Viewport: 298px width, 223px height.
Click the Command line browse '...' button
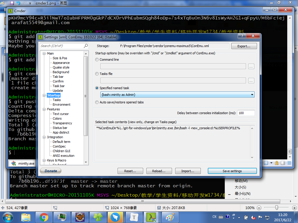tap(251, 66)
